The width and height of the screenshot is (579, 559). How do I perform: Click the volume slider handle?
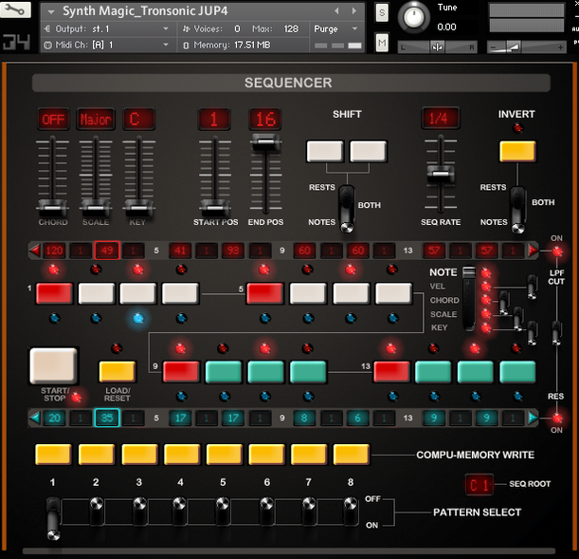tap(514, 47)
